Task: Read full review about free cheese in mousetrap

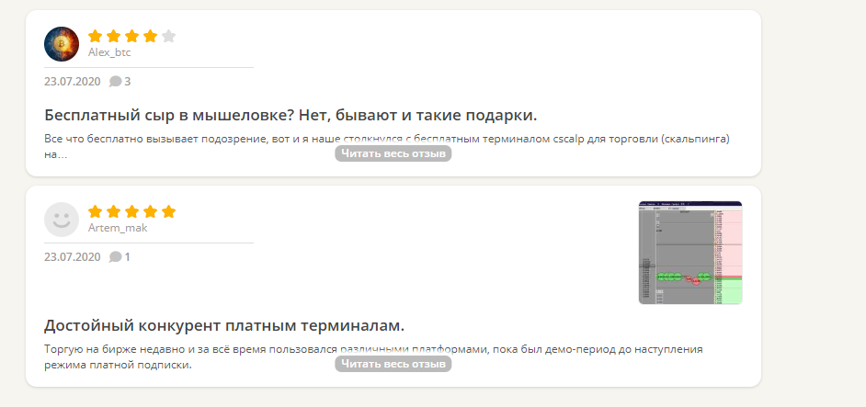Action: click(x=393, y=153)
